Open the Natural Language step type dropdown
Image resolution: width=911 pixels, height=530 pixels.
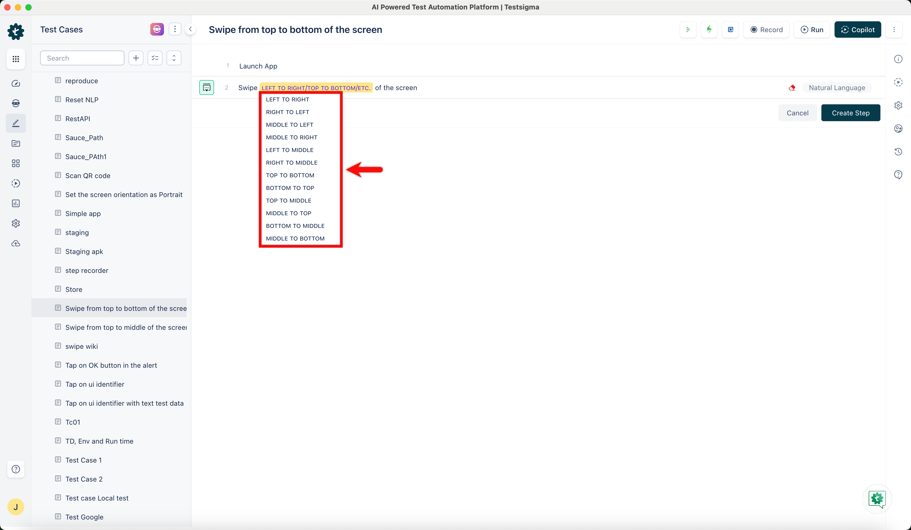(837, 87)
